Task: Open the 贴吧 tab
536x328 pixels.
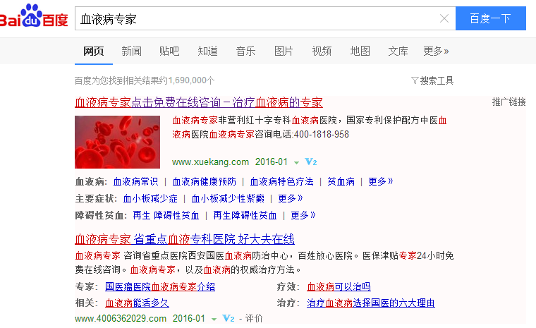Action: click(x=169, y=51)
